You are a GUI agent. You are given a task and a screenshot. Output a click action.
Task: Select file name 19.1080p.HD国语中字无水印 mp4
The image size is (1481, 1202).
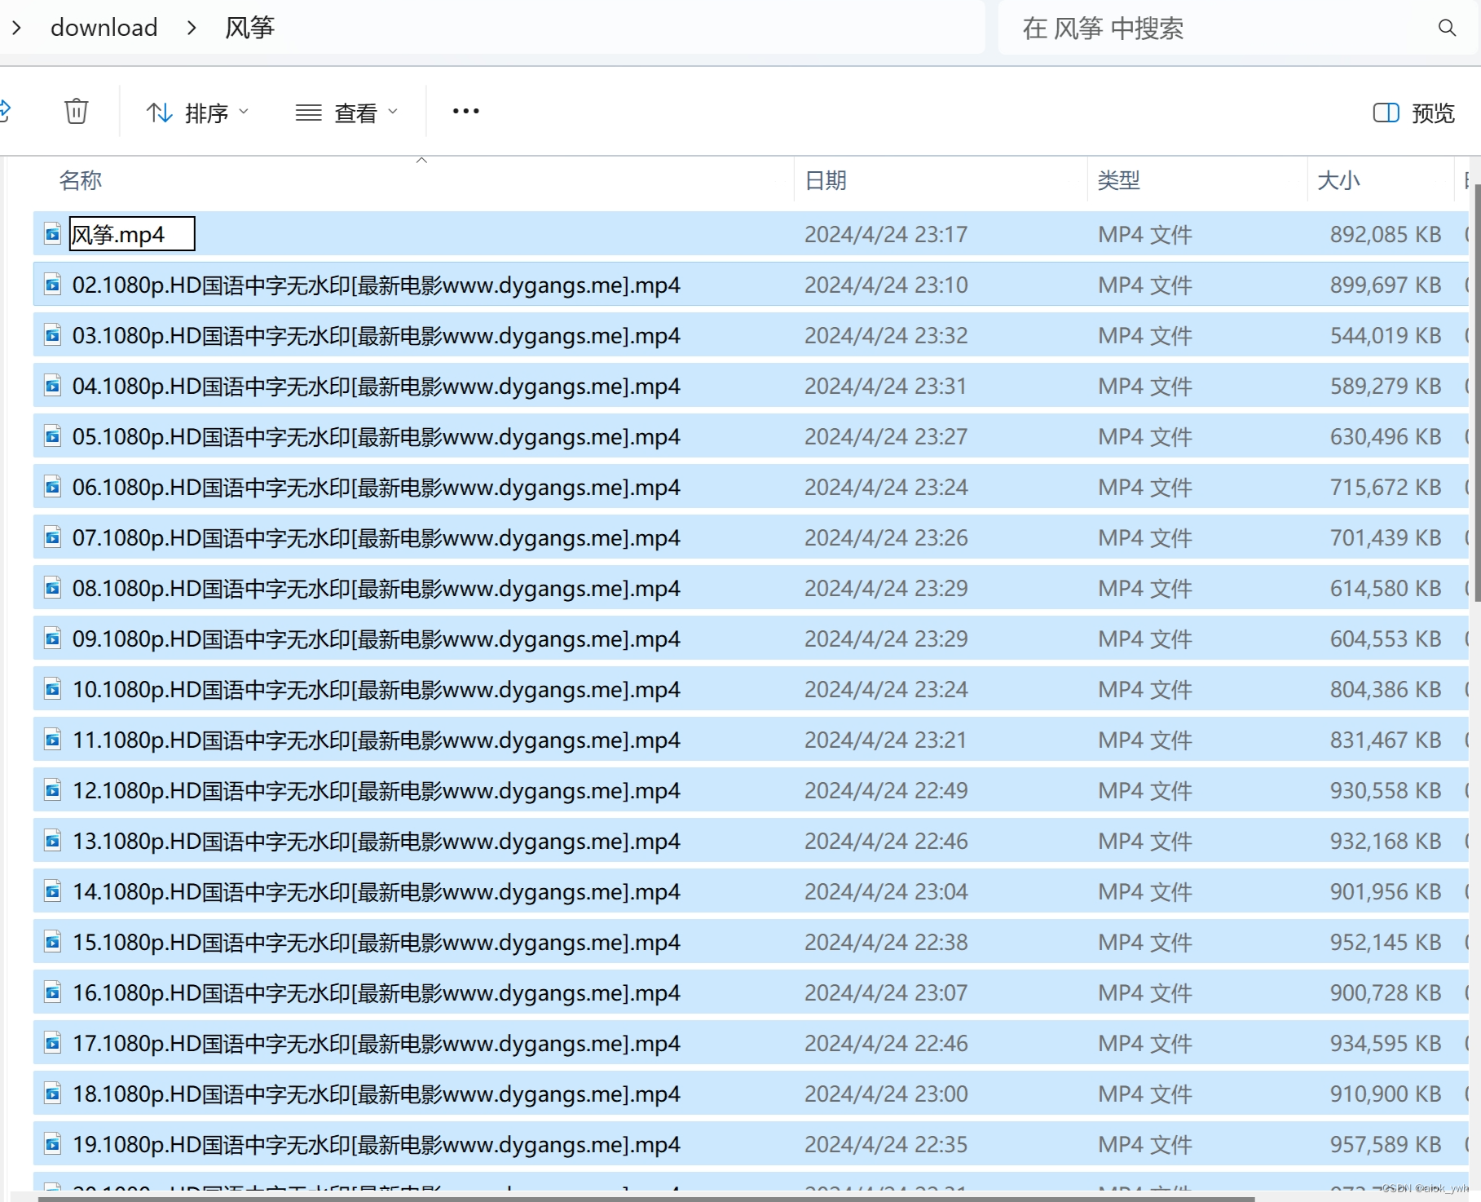coord(376,1144)
